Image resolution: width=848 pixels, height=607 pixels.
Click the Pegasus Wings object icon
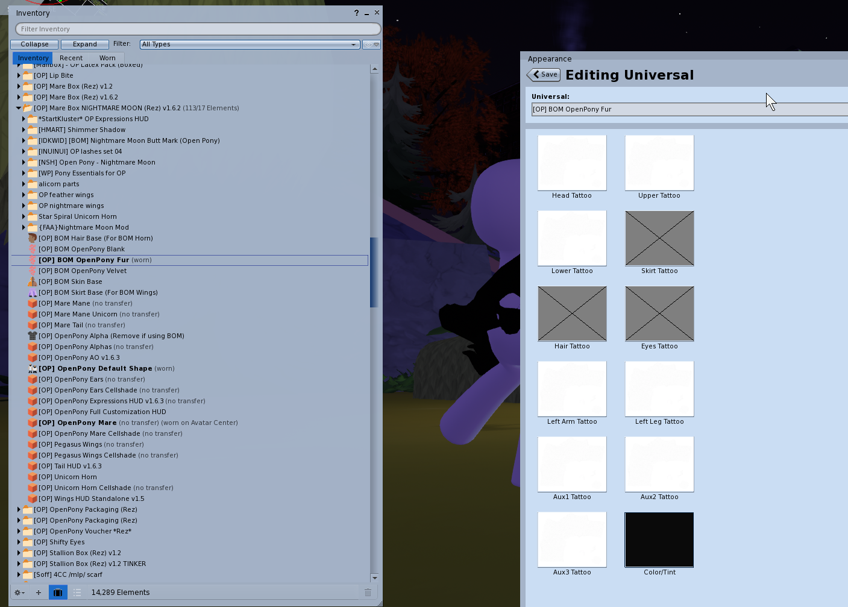33,444
